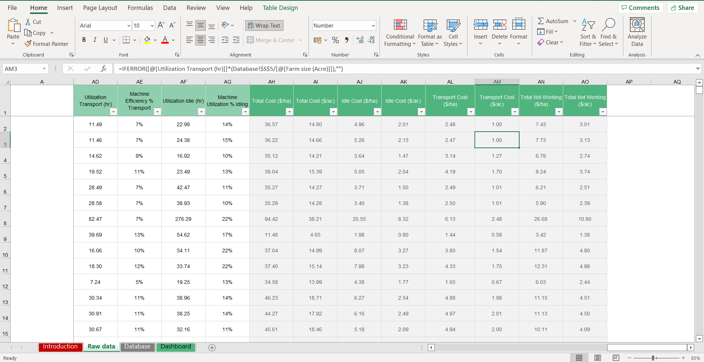Image resolution: width=704 pixels, height=362 pixels.
Task: Apply bold formatting
Action: [84, 40]
